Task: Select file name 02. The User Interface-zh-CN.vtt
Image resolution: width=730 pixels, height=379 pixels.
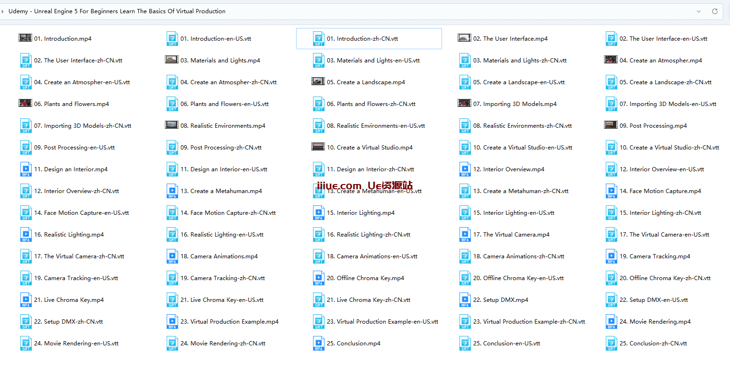Action: coord(78,61)
